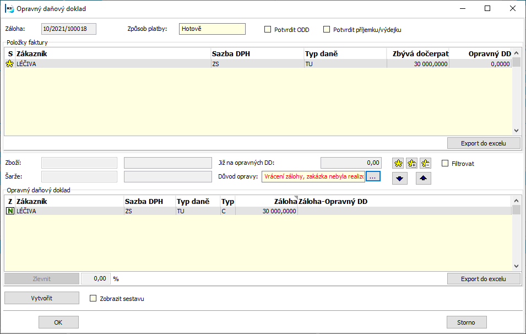Screen dimensions: 526x334
Task: Click the Již na opravných DD value field
Action: (351, 163)
